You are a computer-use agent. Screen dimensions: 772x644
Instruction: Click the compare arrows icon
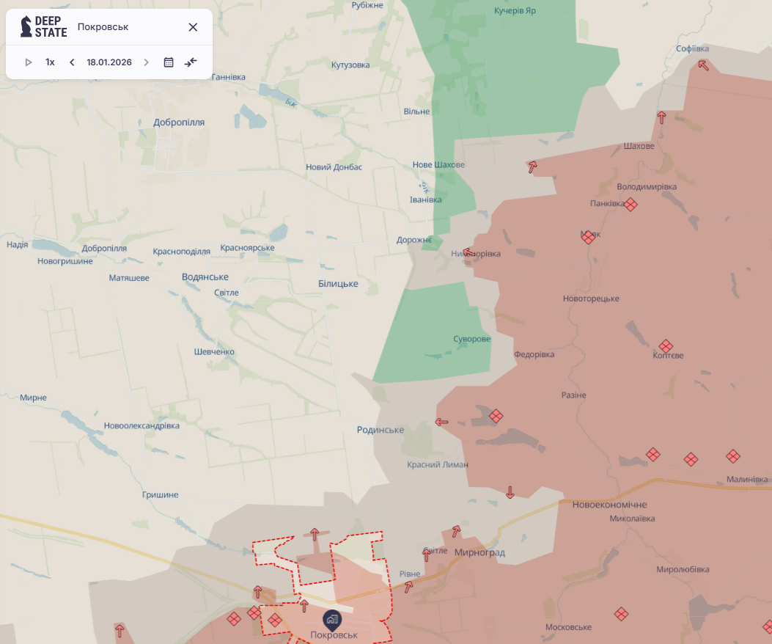coord(191,62)
